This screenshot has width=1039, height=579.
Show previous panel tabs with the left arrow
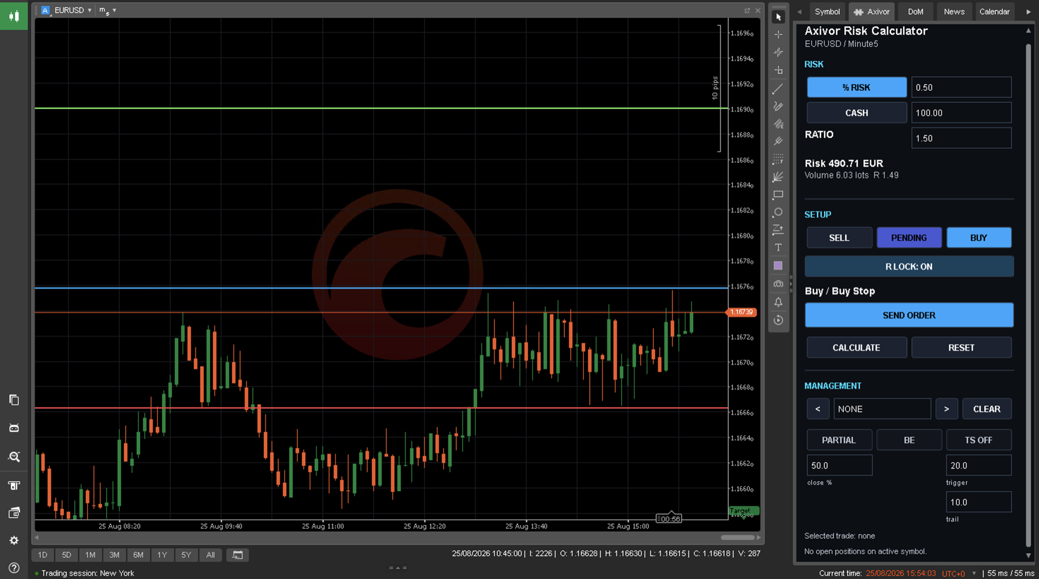pos(799,11)
